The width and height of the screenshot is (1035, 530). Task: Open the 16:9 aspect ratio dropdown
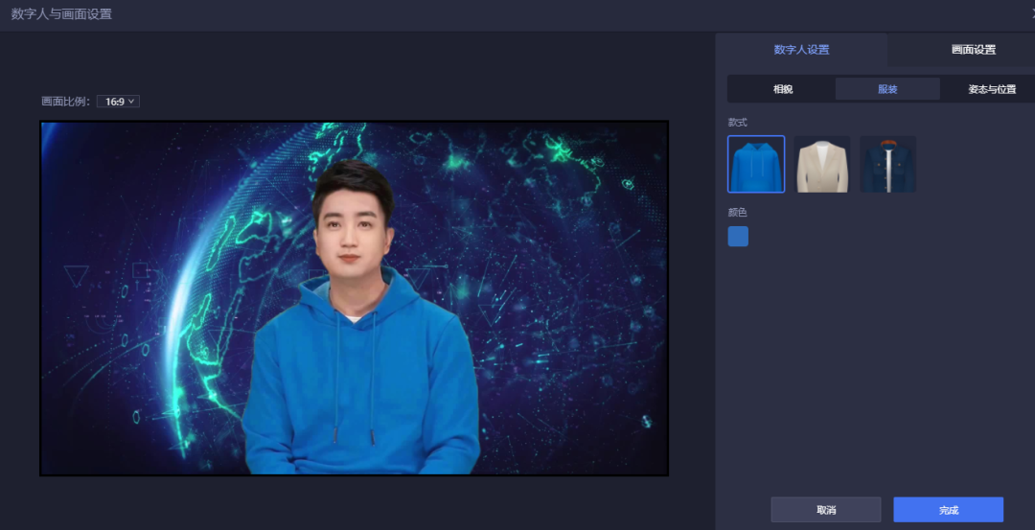(x=118, y=102)
